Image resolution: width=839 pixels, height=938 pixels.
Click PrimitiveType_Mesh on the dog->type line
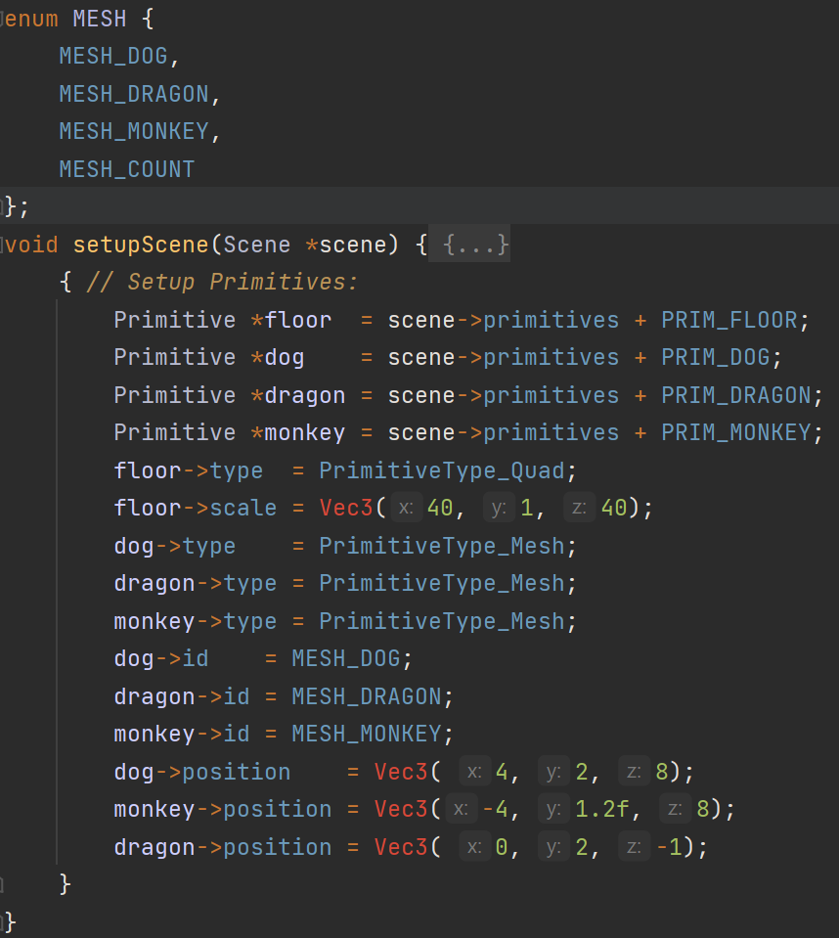[441, 546]
